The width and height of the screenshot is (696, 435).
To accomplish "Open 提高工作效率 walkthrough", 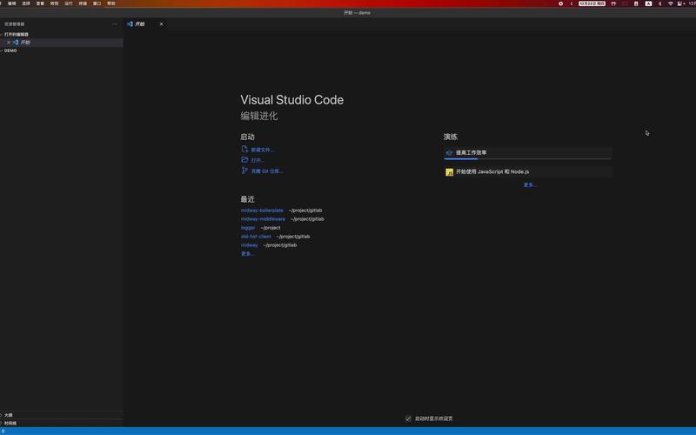I will click(x=528, y=153).
